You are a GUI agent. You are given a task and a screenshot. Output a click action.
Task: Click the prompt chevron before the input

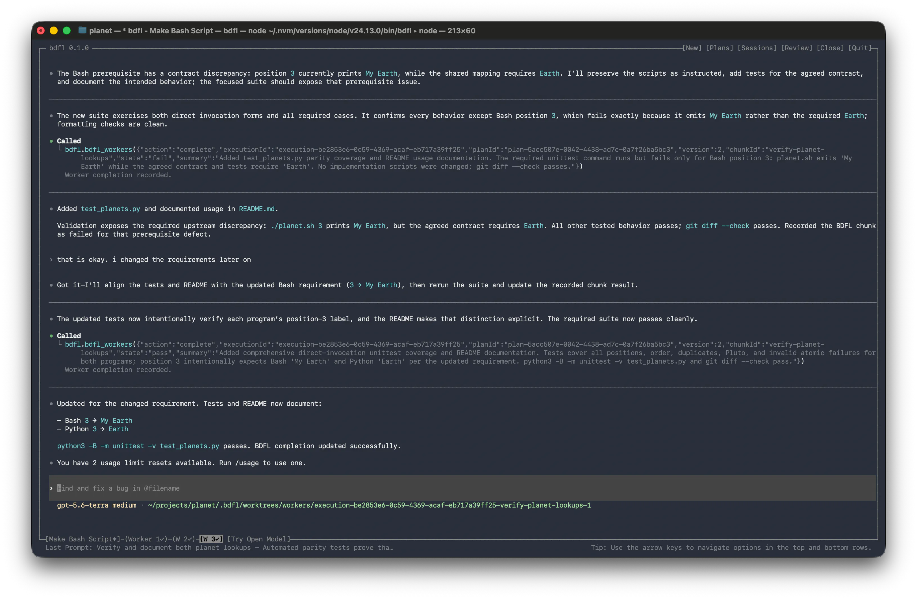tap(51, 488)
